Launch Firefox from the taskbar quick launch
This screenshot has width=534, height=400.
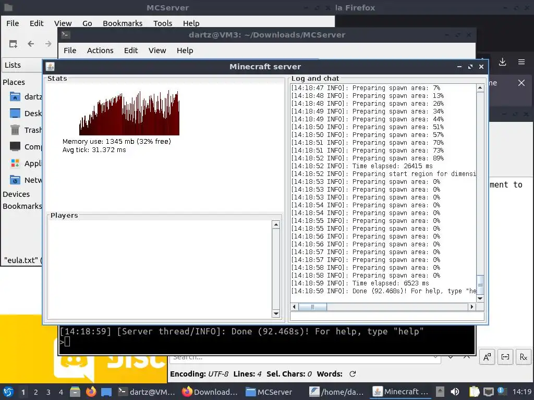tap(91, 392)
